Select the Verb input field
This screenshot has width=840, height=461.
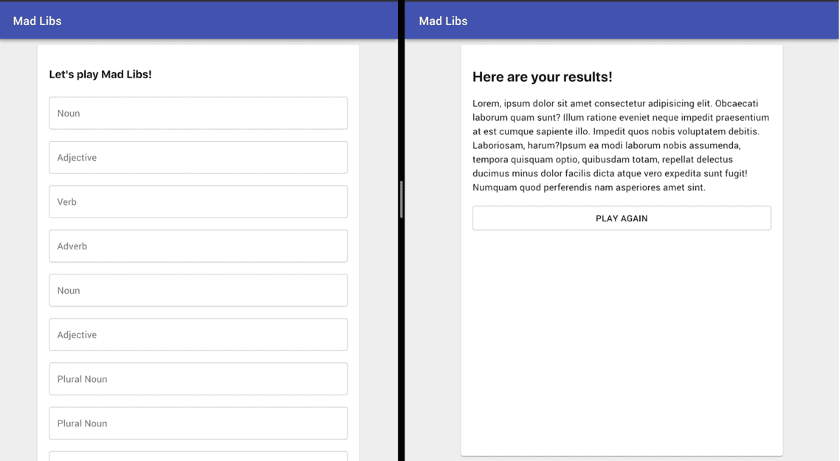tap(198, 202)
